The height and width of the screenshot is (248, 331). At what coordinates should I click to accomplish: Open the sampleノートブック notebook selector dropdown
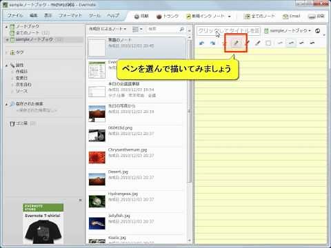(288, 30)
